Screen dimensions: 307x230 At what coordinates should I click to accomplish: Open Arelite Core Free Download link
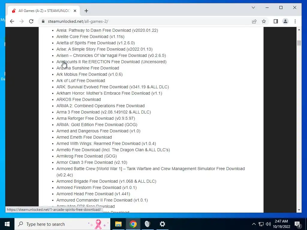point(90,37)
